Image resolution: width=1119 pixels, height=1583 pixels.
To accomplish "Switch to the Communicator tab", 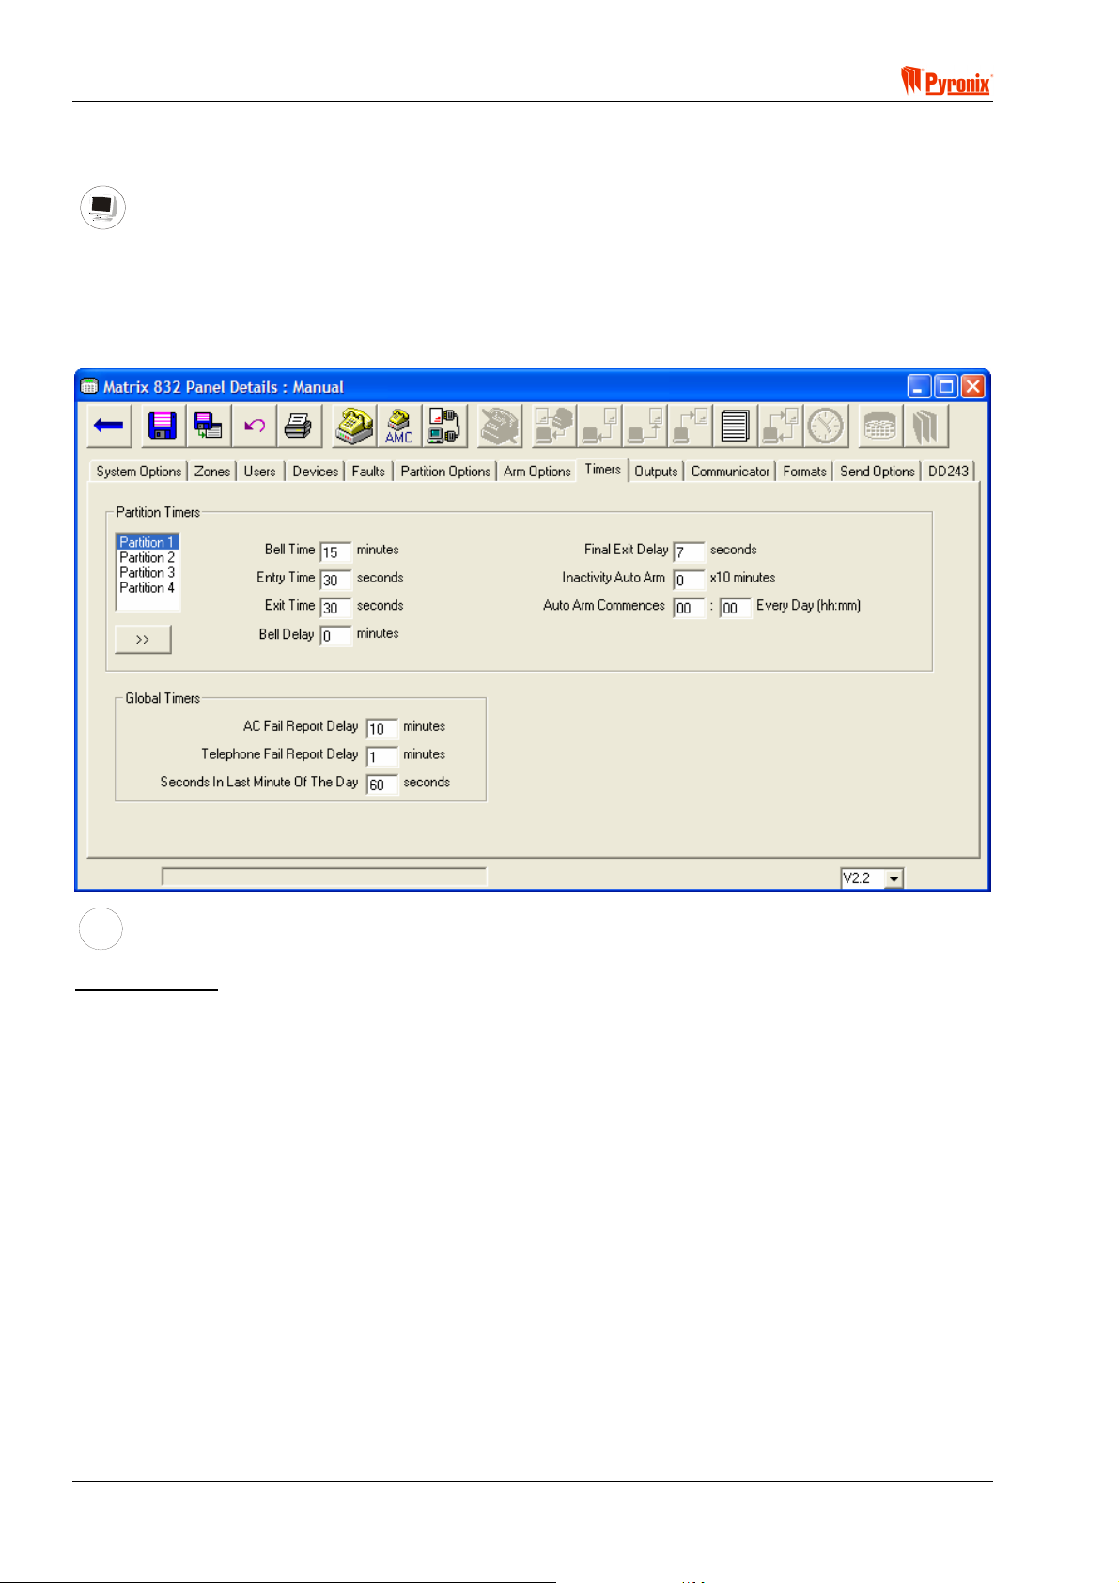I will pyautogui.click(x=730, y=472).
